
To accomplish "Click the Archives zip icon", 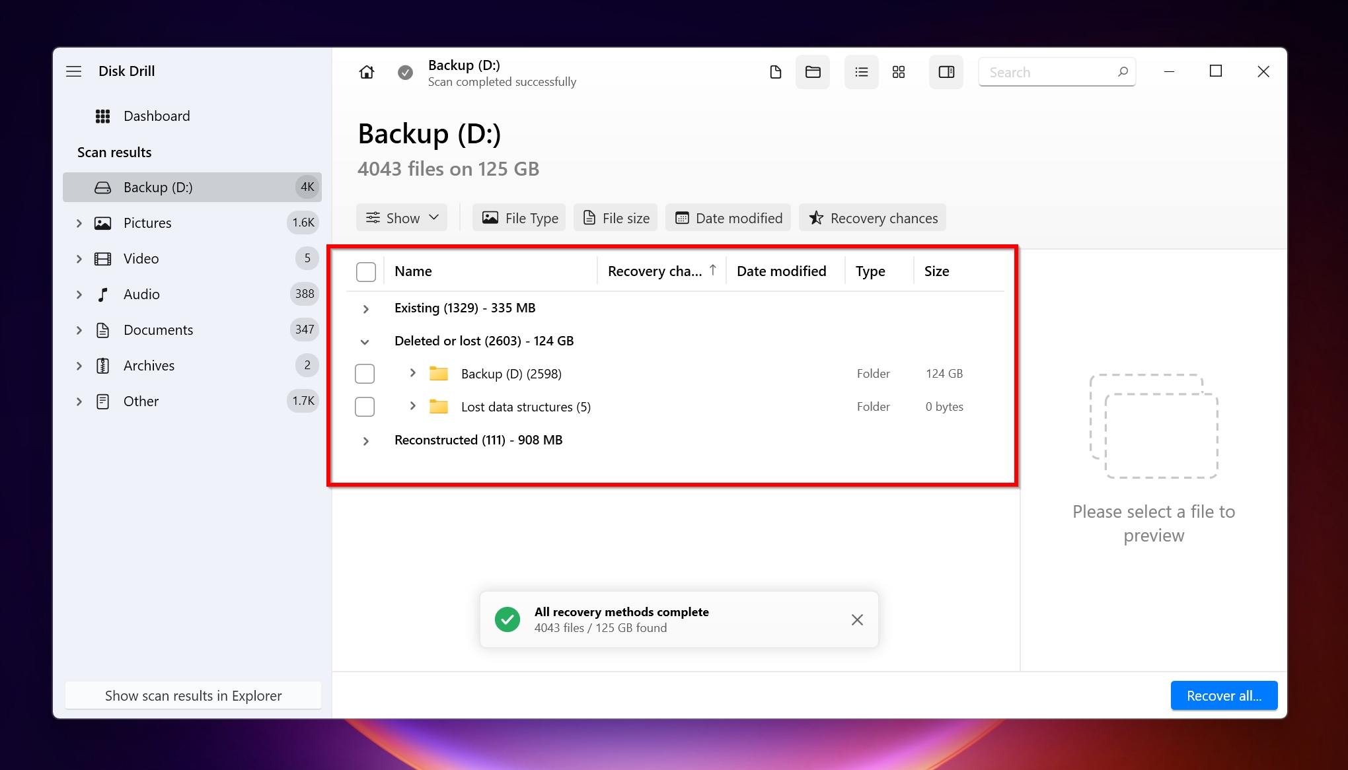I will 102,366.
